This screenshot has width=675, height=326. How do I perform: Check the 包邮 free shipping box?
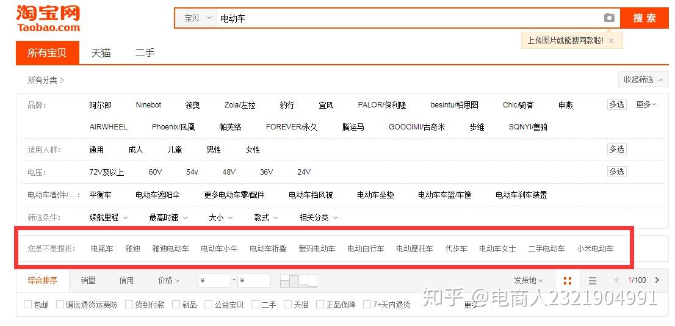[27, 305]
